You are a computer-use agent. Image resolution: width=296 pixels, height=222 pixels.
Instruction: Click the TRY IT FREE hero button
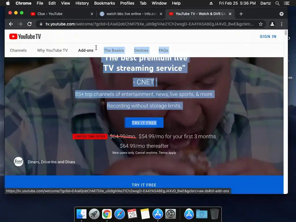point(144,123)
